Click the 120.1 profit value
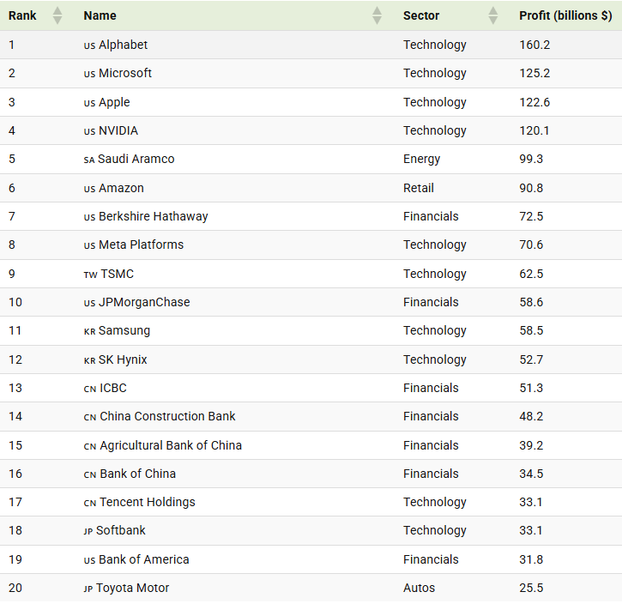The image size is (622, 610). pos(534,130)
